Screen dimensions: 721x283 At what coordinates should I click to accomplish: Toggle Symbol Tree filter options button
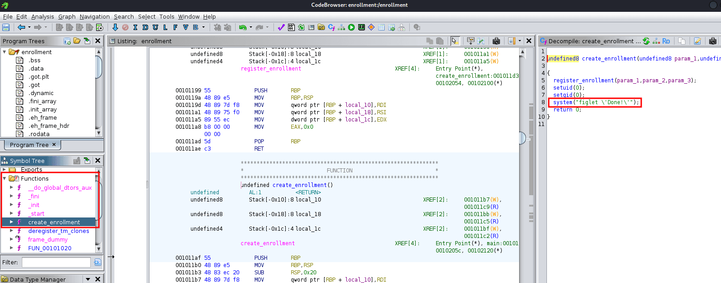pos(98,262)
